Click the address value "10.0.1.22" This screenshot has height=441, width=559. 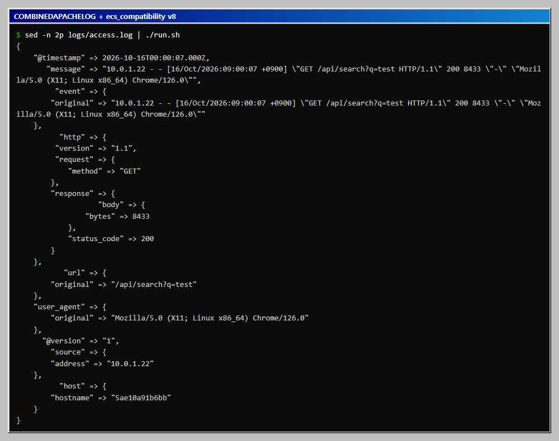(130, 364)
